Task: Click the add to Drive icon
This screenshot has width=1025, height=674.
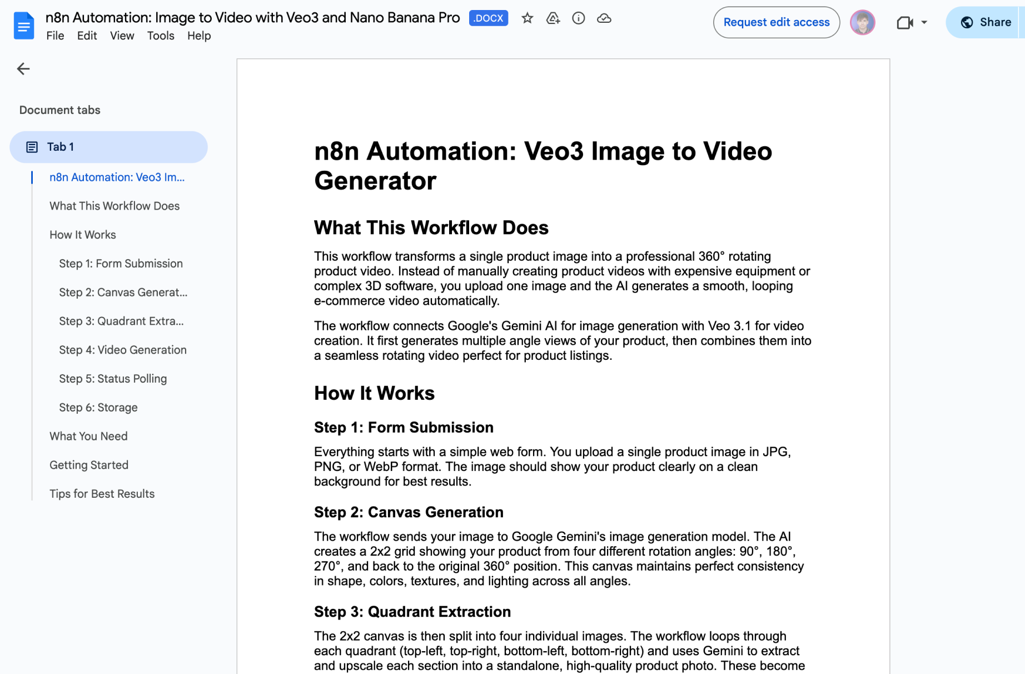Action: pyautogui.click(x=553, y=18)
